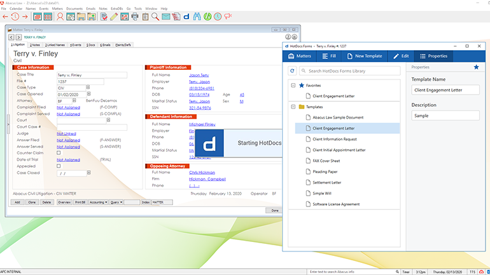The width and height of the screenshot is (490, 275).
Task: Go to previous matter record arrow
Action: (11, 37)
